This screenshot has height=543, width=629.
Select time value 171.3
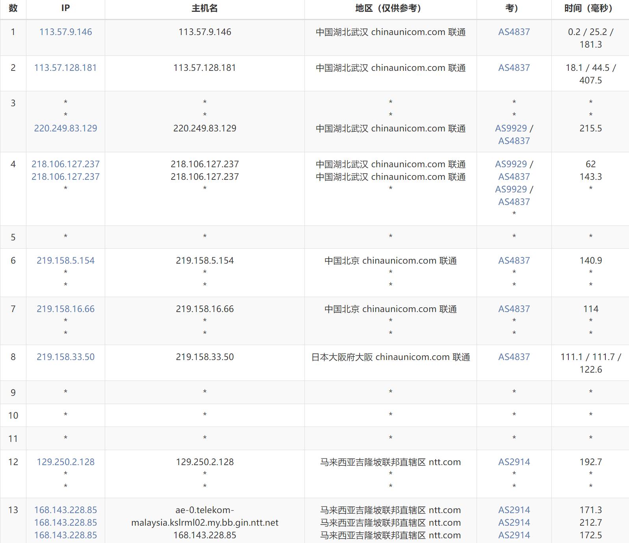[590, 510]
